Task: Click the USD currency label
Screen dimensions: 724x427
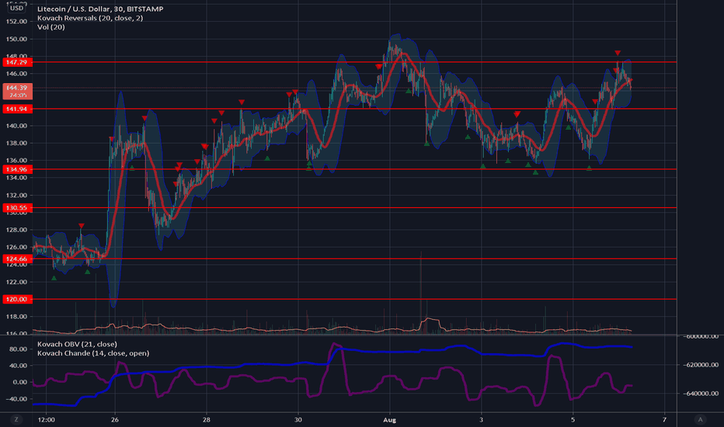Action: coord(16,8)
